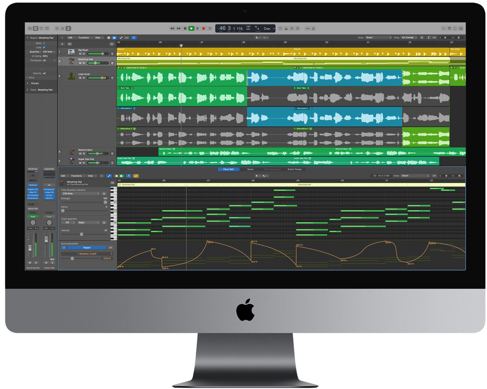Open the Note Pad panel
The width and height of the screenshot is (487, 389).
tap(449, 29)
